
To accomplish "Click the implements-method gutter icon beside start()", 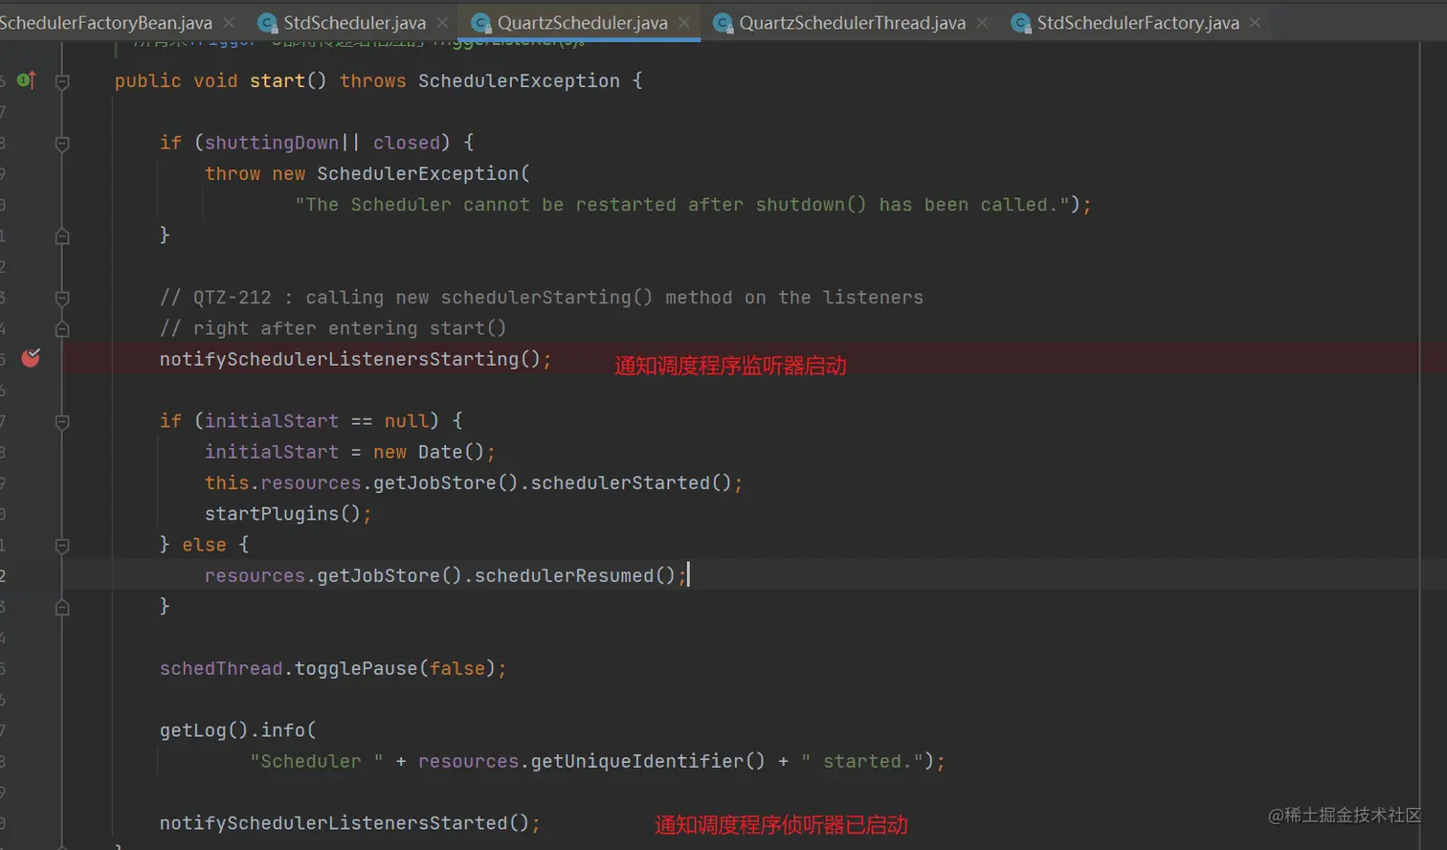I will pos(27,80).
